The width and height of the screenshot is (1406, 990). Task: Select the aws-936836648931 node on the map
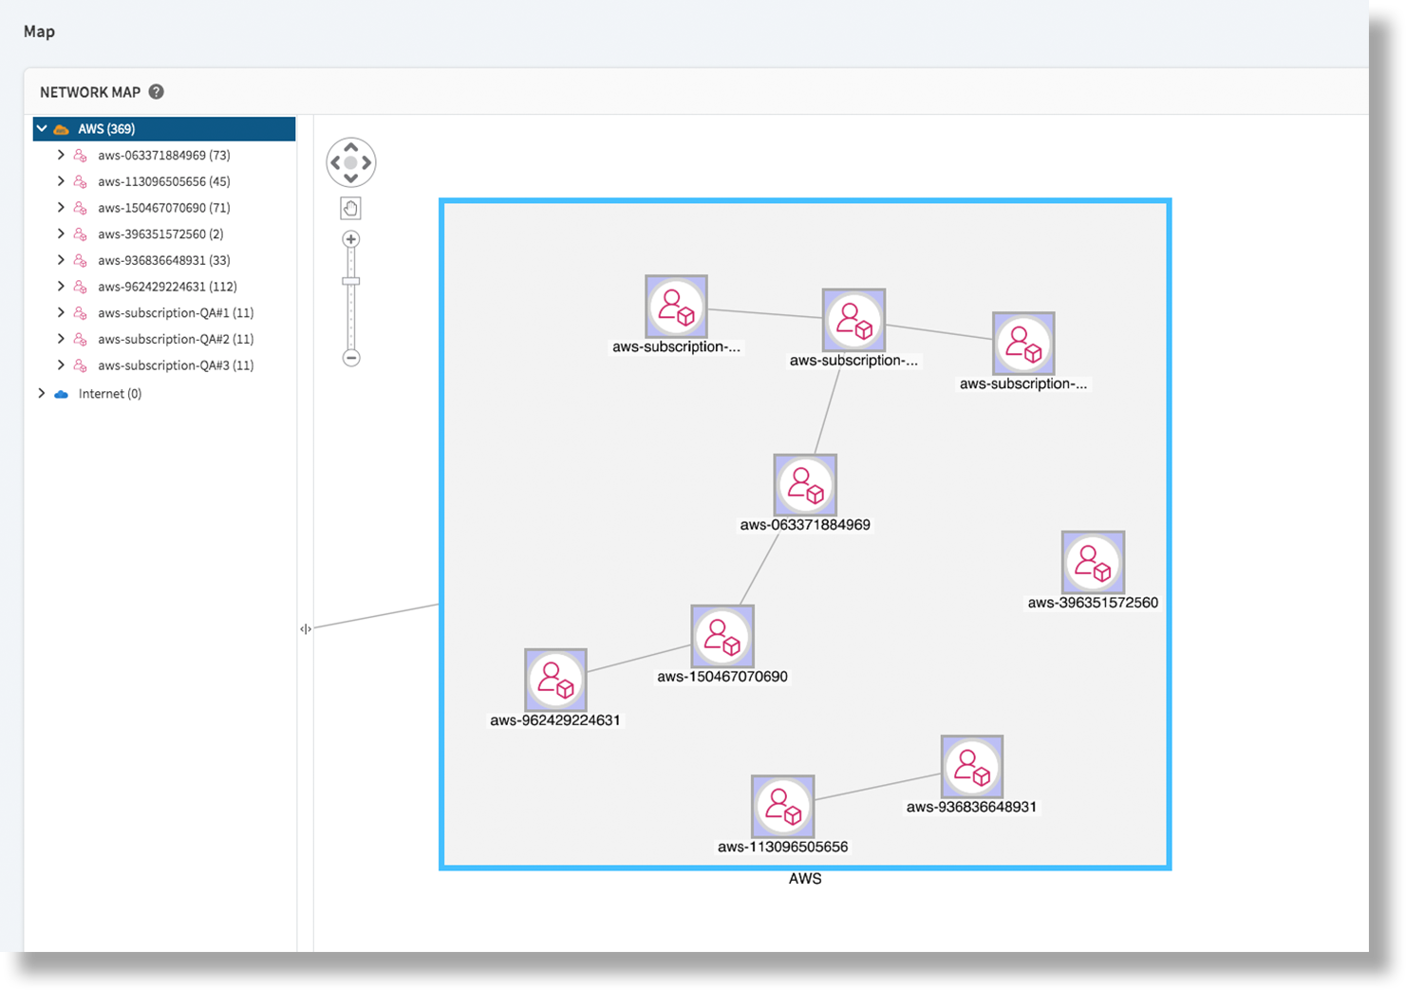[972, 766]
